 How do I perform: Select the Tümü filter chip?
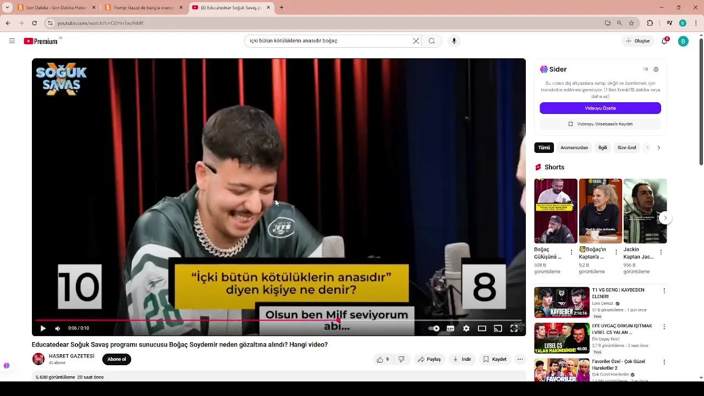pos(544,147)
